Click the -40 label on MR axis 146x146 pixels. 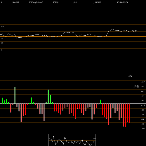pyautogui.click(x=142, y=115)
